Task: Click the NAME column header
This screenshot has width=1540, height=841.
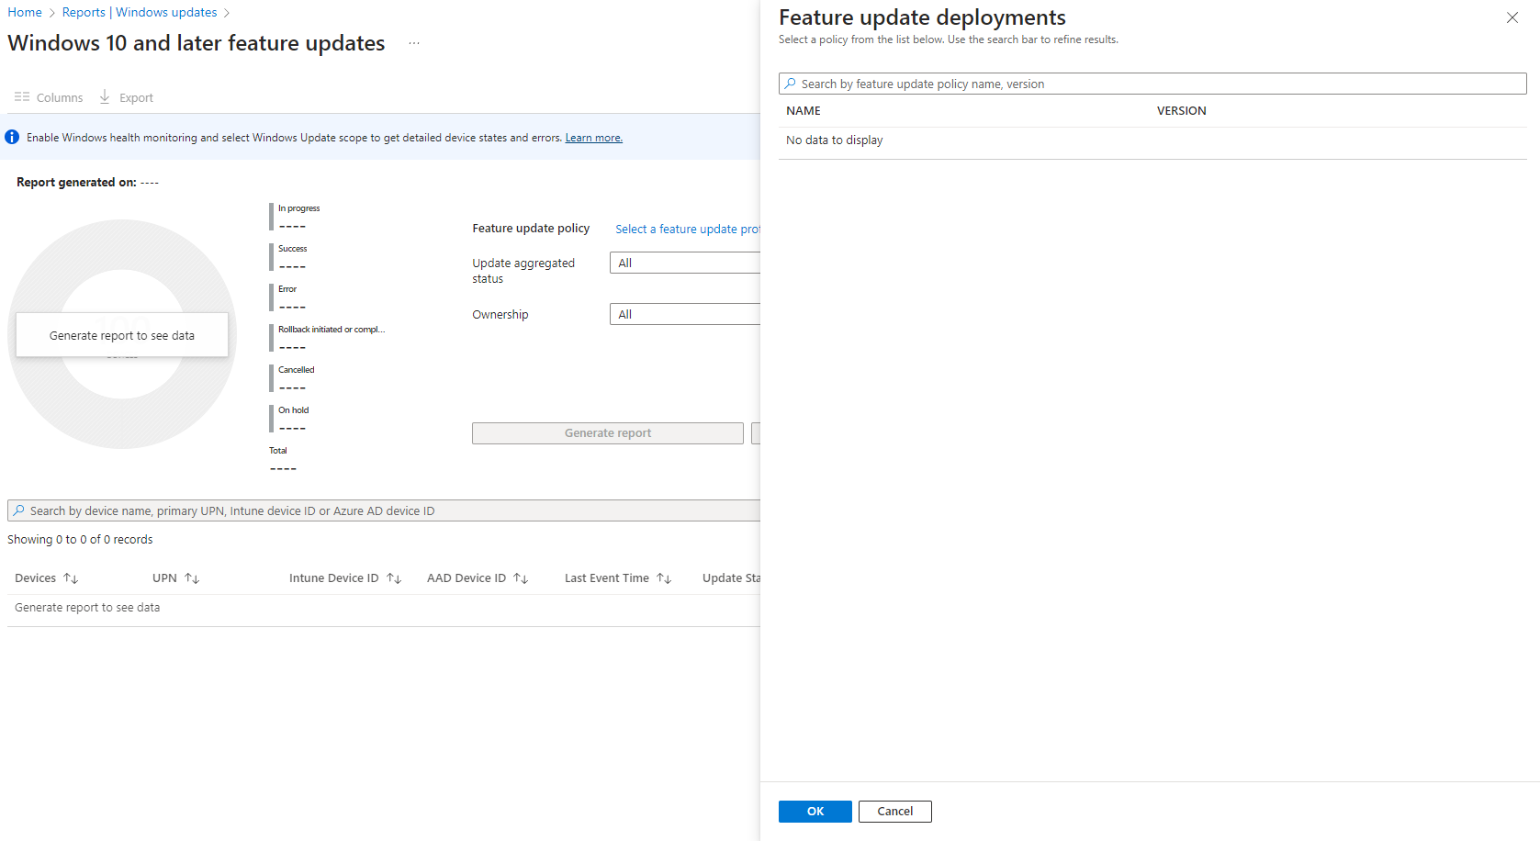Action: (804, 110)
